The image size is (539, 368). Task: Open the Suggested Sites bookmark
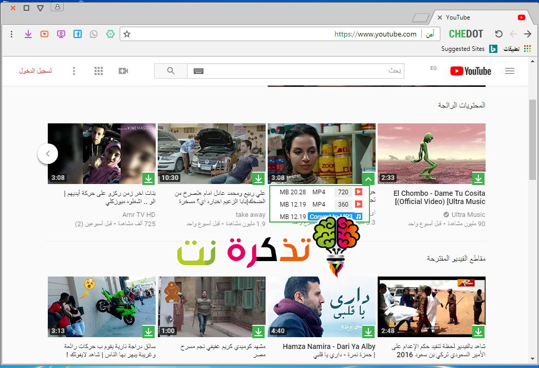(x=462, y=49)
